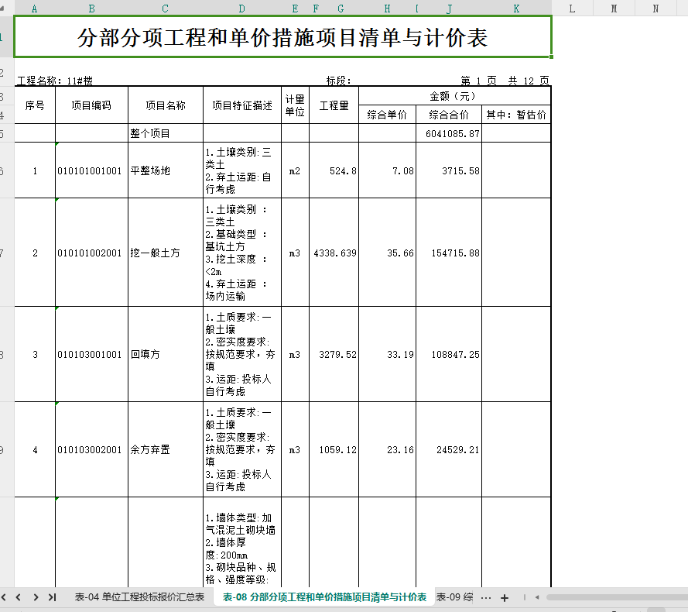
Task: Select column K header
Action: coord(516,9)
